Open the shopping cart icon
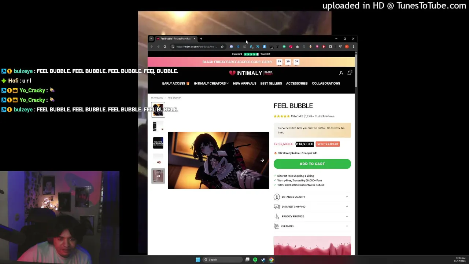 click(350, 73)
